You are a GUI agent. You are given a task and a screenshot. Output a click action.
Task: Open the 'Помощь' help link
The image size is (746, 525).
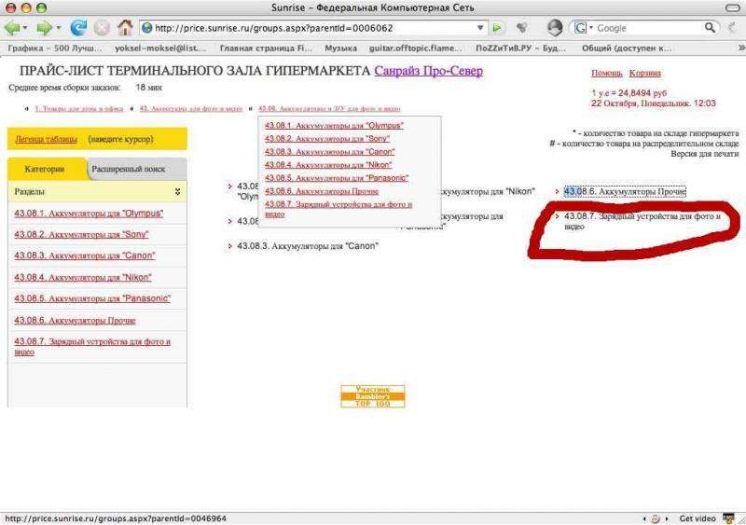pos(607,73)
